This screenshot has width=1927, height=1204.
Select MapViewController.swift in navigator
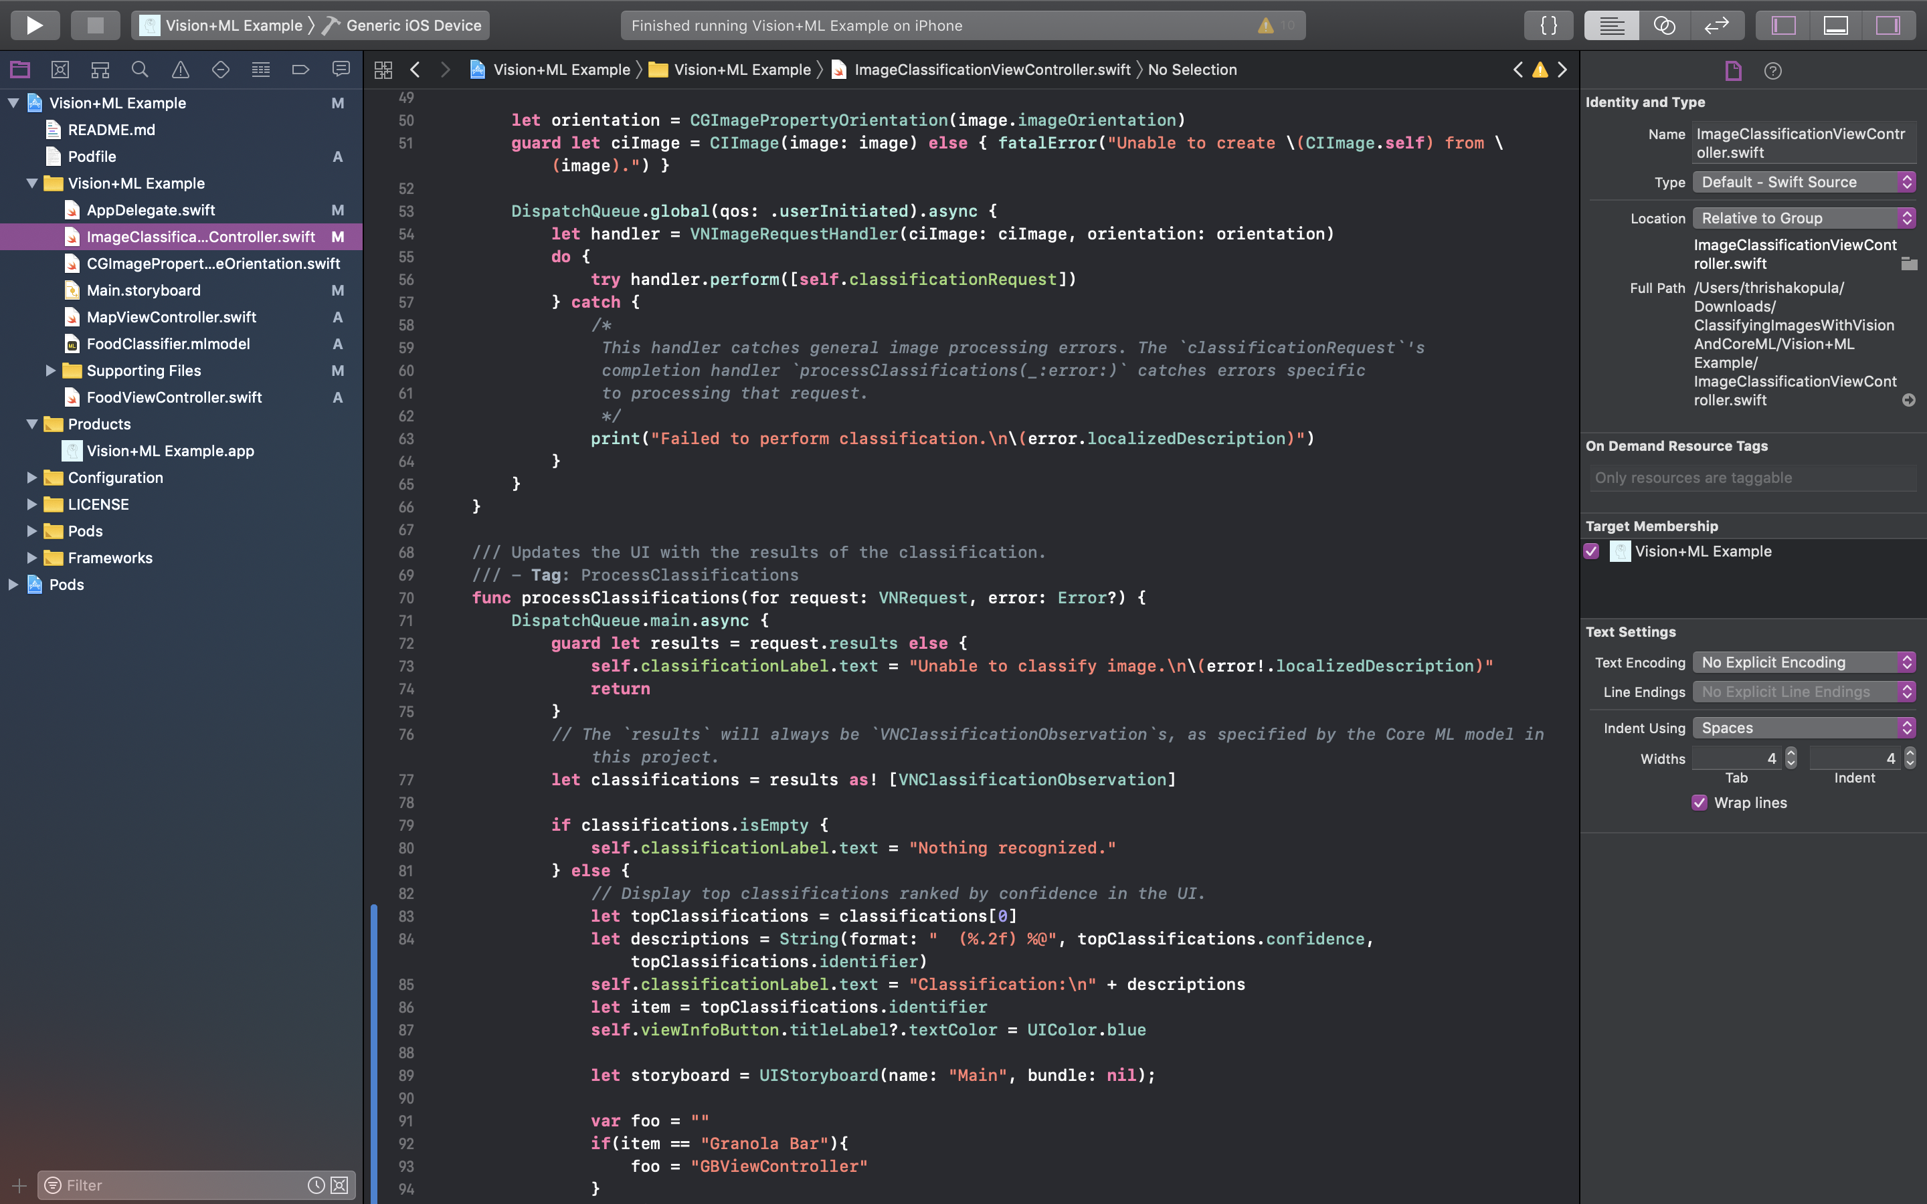click(171, 317)
